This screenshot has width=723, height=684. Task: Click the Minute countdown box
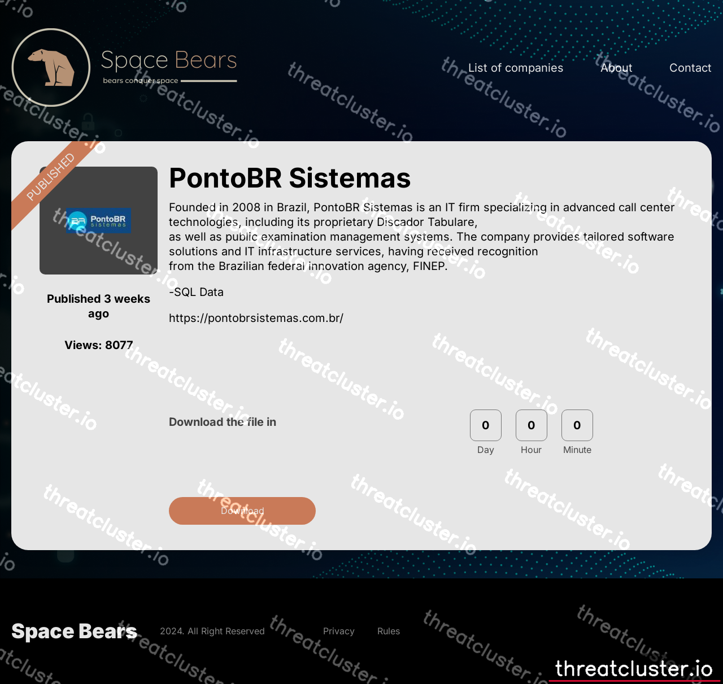coord(577,425)
